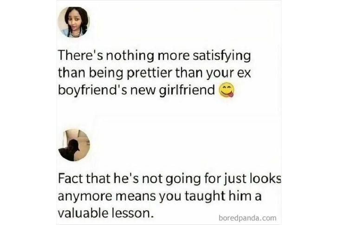
Task: Click the tongue-out smiley emoji
Action: point(227,90)
